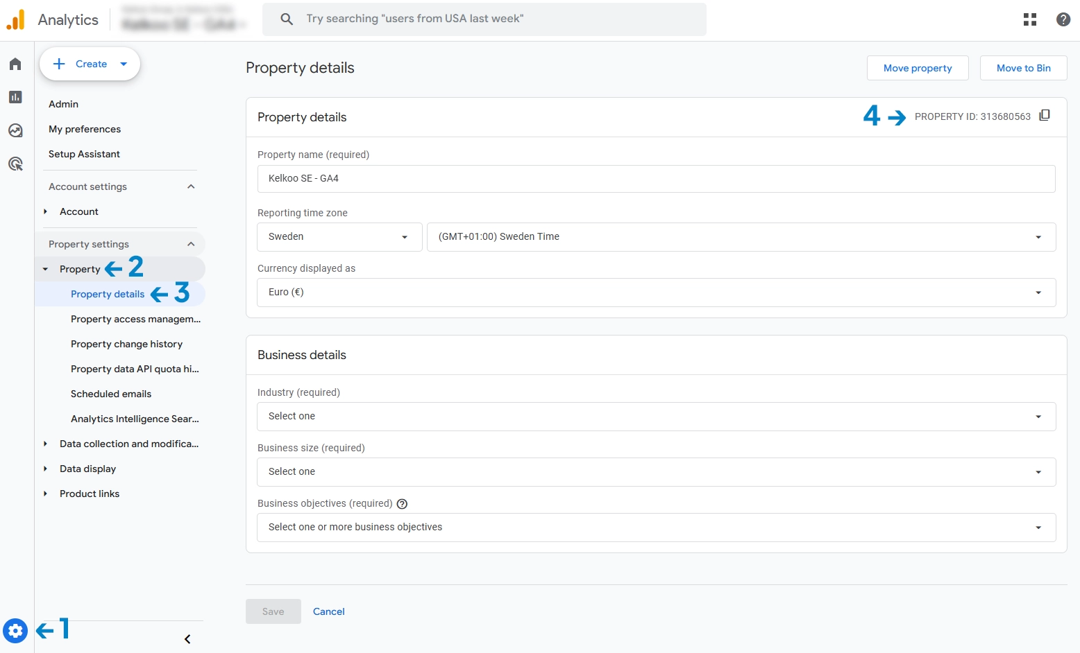The width and height of the screenshot is (1080, 653).
Task: Open the Explore icon in sidebar
Action: [x=15, y=130]
